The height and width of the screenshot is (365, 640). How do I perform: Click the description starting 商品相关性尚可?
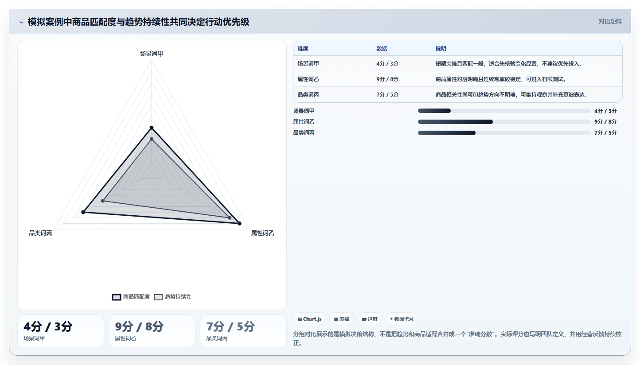pyautogui.click(x=511, y=94)
